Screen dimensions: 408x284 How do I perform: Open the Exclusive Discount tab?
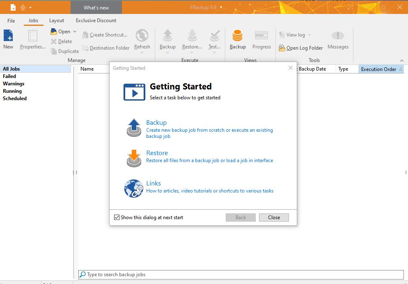[96, 21]
